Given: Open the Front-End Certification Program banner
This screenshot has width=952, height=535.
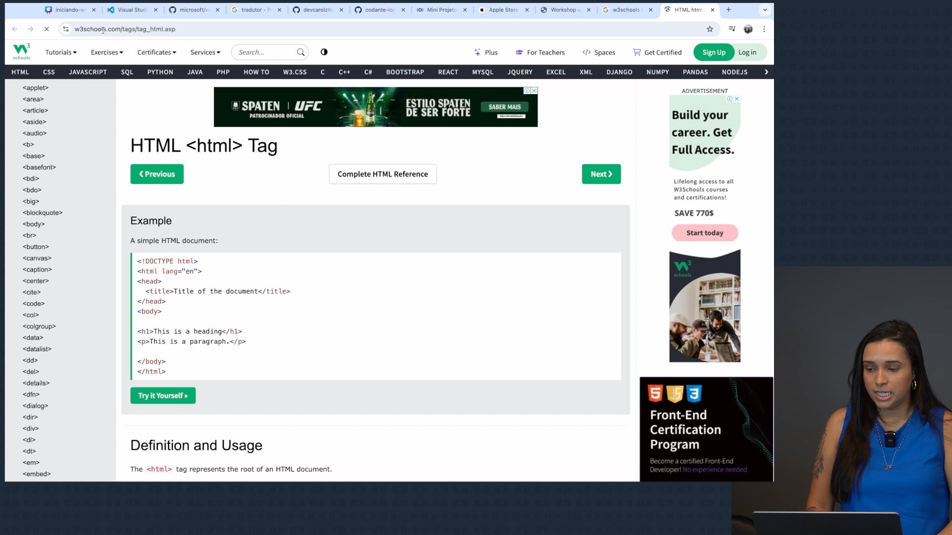Looking at the screenshot, I should 706,429.
